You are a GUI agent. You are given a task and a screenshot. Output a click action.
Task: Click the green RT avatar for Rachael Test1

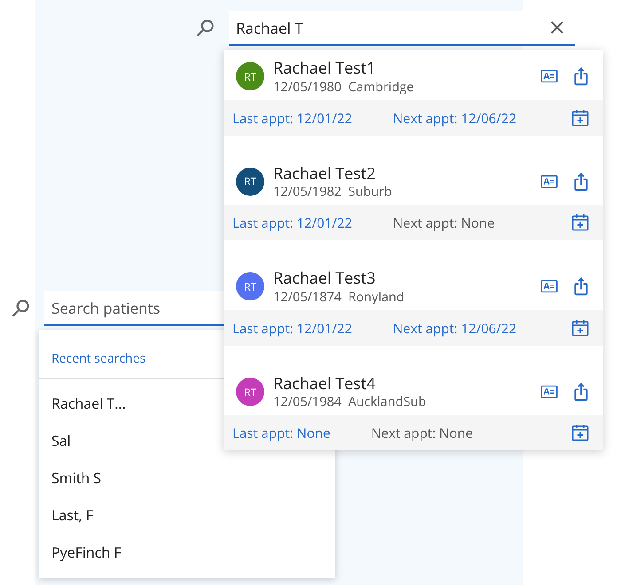(x=250, y=76)
